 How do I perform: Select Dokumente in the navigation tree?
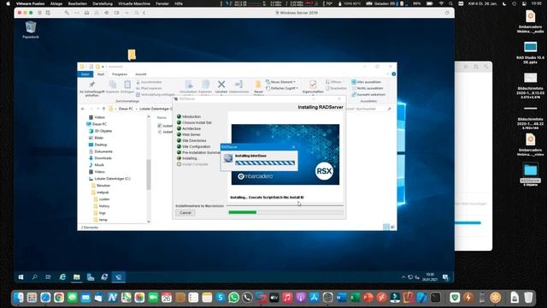(103, 151)
